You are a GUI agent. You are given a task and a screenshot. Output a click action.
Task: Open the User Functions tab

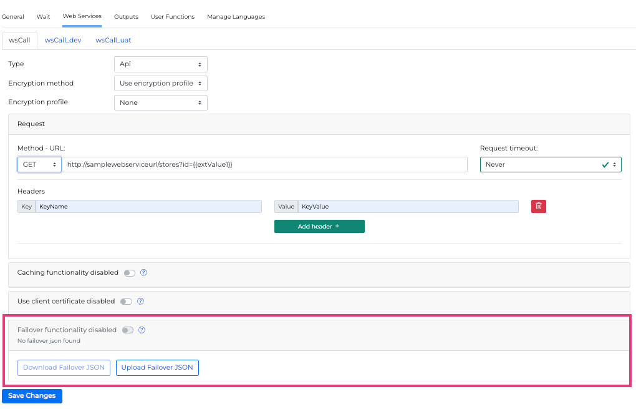pyautogui.click(x=173, y=17)
